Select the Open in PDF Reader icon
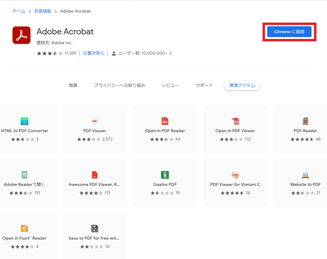The image size is (327, 259). [x=165, y=121]
